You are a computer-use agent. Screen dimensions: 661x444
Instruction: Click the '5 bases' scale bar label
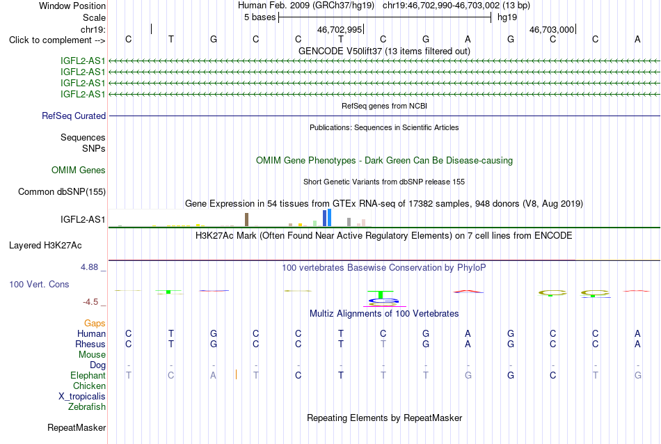(x=260, y=17)
